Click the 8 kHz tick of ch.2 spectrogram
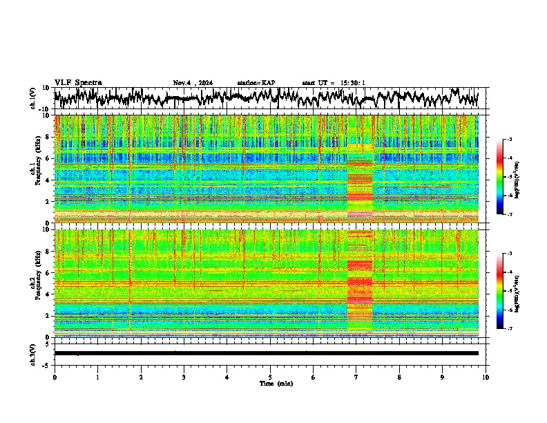 point(48,252)
